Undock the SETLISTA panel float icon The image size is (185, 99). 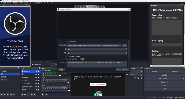pos(182,5)
